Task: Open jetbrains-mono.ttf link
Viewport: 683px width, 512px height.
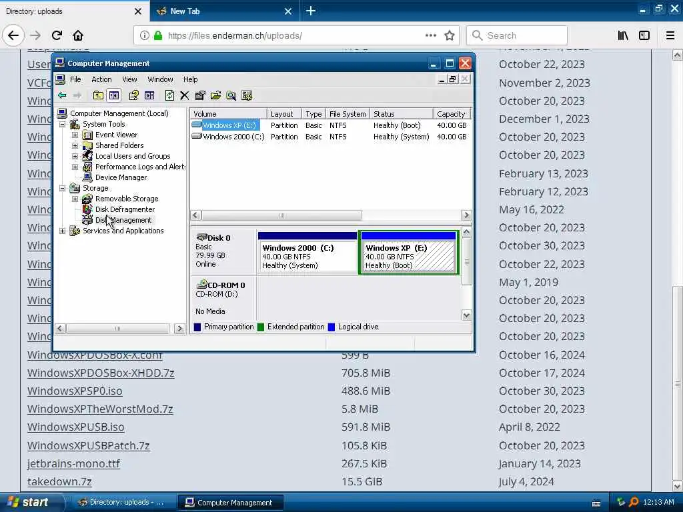Action: pos(73,464)
